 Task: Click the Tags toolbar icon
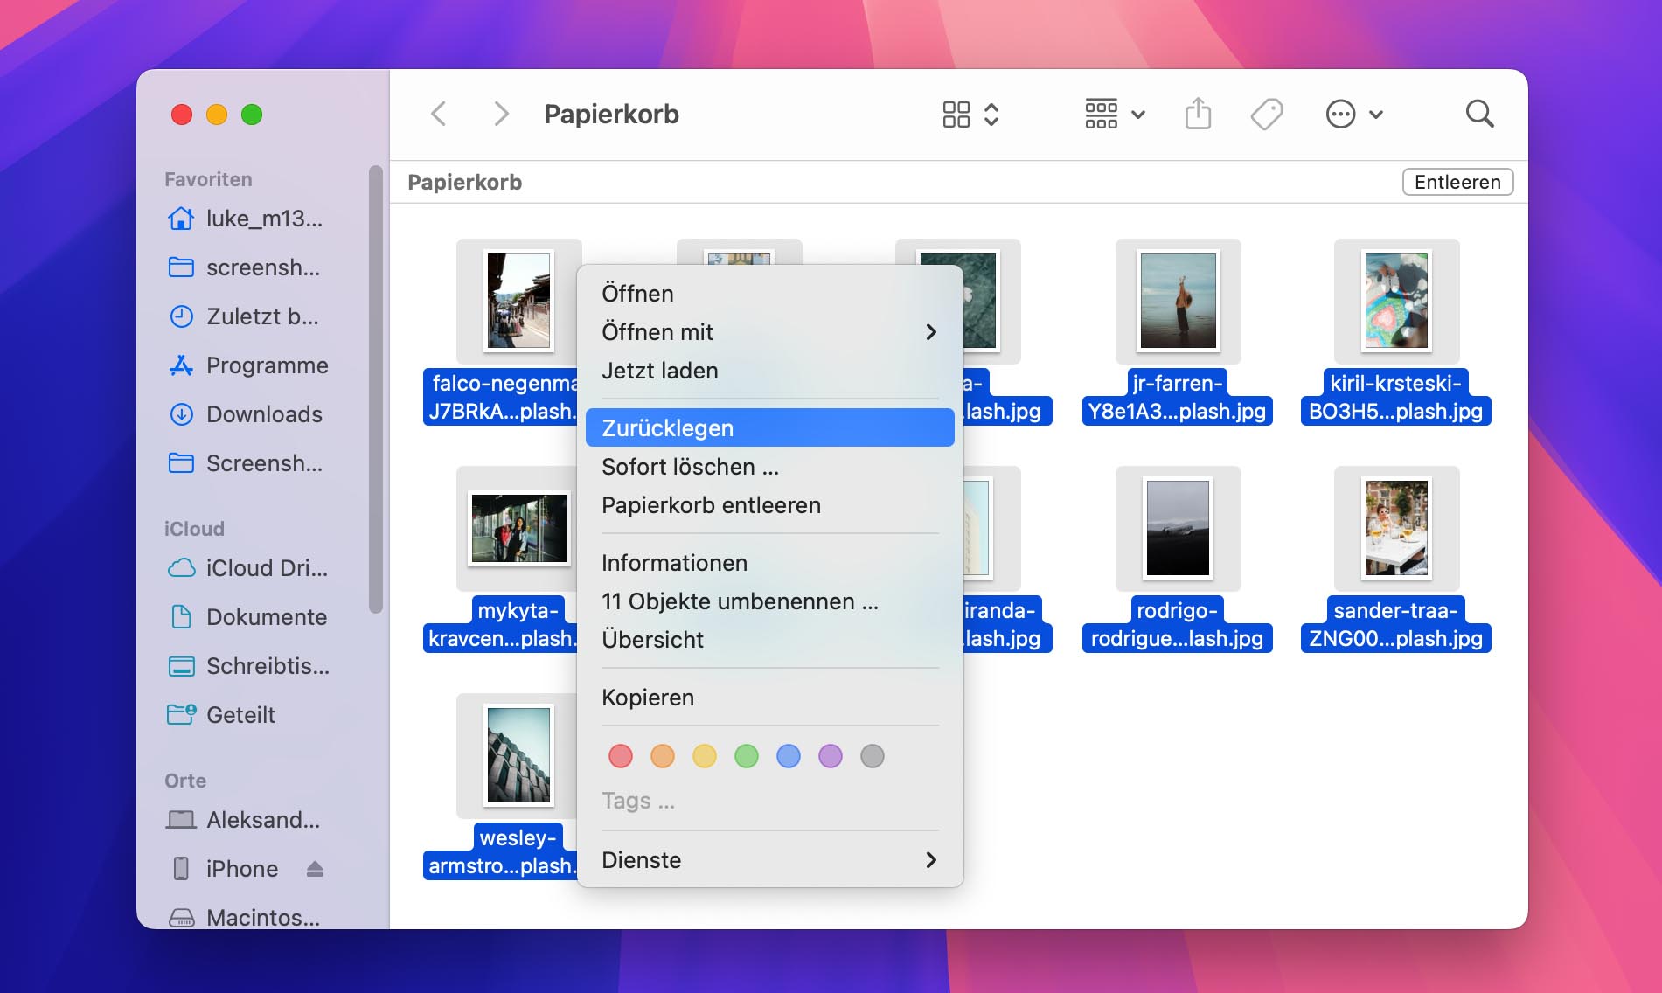click(1267, 115)
